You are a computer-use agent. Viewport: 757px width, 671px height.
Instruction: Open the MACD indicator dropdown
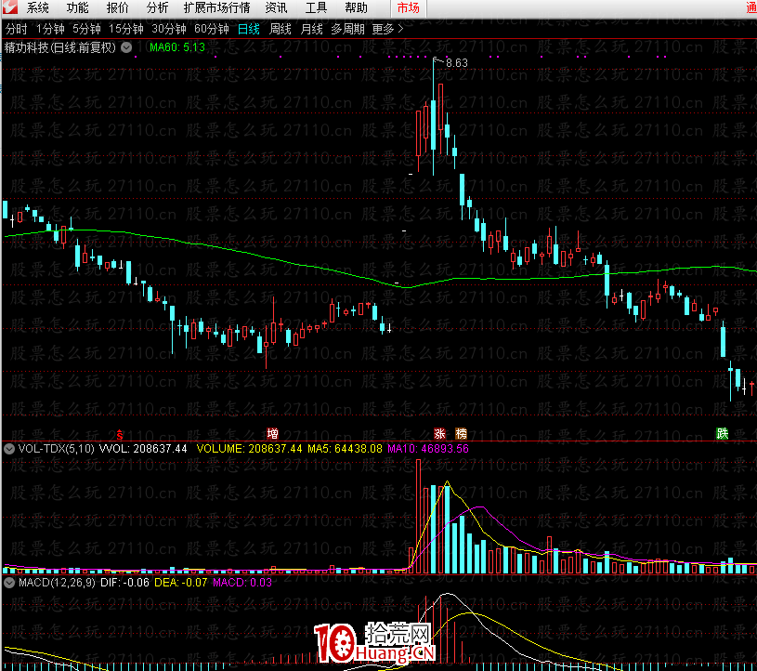(9, 583)
